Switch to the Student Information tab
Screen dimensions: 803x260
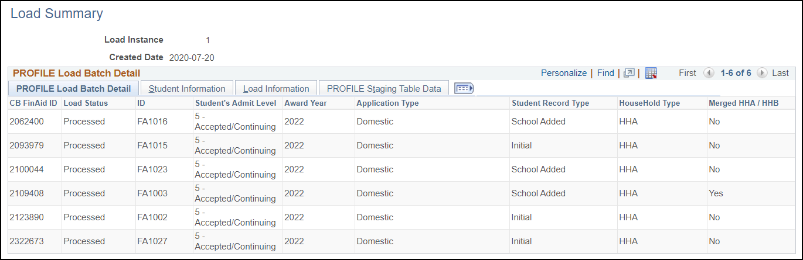click(187, 89)
